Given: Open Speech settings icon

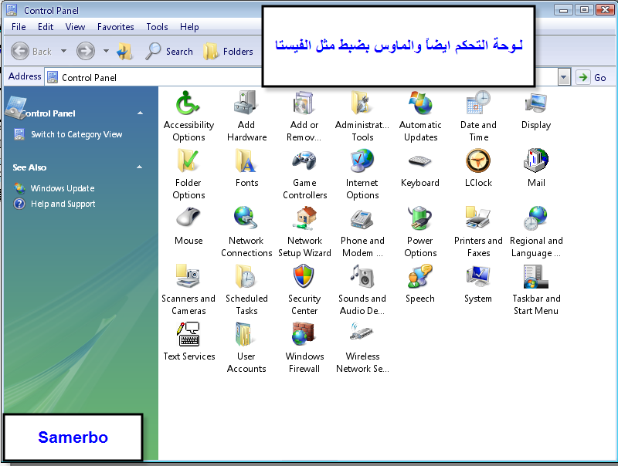Looking at the screenshot, I should 420,277.
